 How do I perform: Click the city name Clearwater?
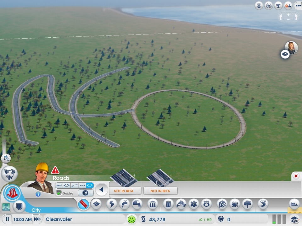(59, 219)
